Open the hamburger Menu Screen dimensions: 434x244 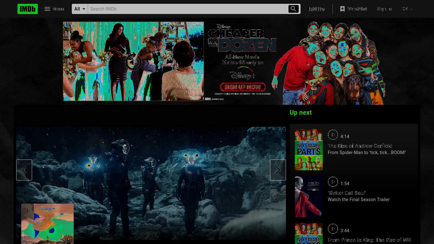coord(54,9)
